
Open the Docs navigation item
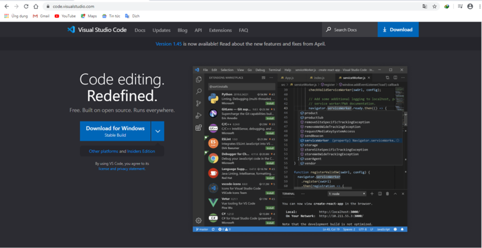(140, 30)
